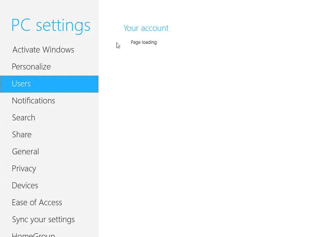Image resolution: width=316 pixels, height=237 pixels.
Task: Open Sync your settings
Action: [x=49, y=219]
